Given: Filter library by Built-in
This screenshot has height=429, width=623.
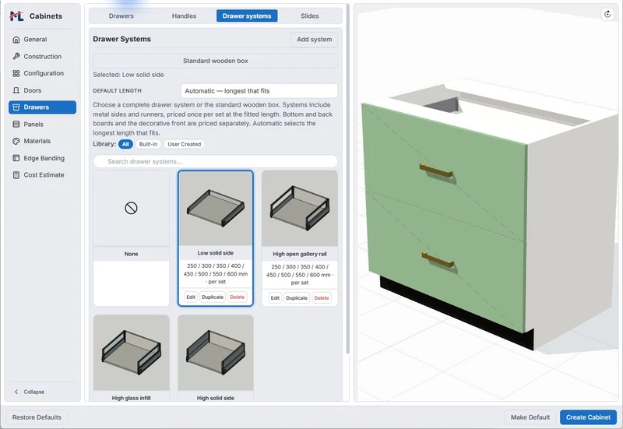Looking at the screenshot, I should [x=148, y=144].
